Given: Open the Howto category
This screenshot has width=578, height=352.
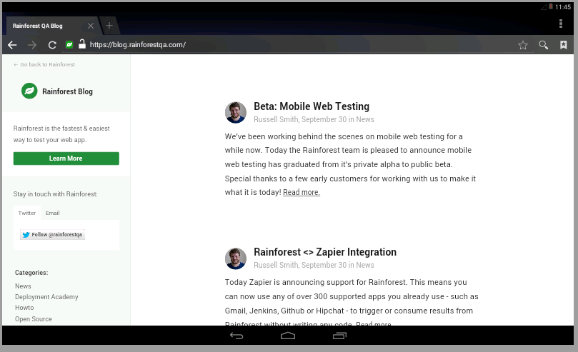Looking at the screenshot, I should click(x=24, y=308).
